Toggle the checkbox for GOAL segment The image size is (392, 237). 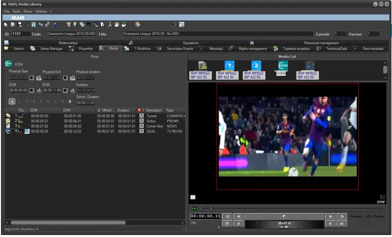141,131
